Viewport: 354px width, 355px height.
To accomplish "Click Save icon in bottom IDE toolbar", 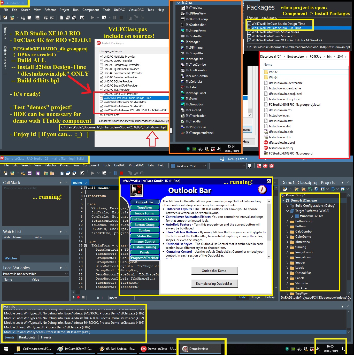I will [29, 173].
